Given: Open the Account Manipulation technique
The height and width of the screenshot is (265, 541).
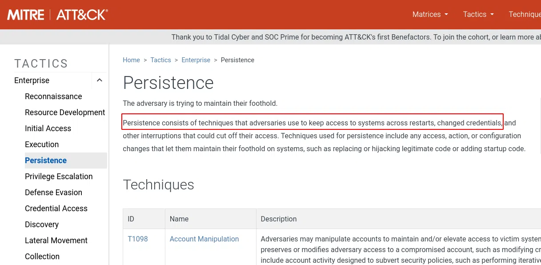Looking at the screenshot, I should [204, 239].
